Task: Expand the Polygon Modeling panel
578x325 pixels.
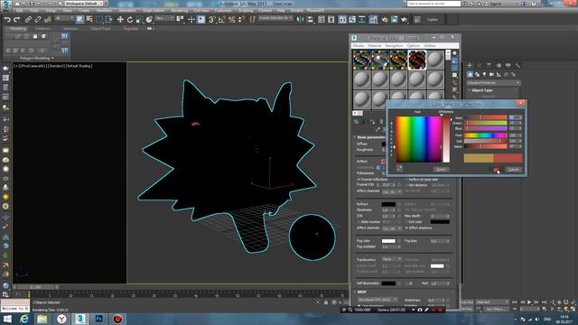Action: tap(37, 58)
